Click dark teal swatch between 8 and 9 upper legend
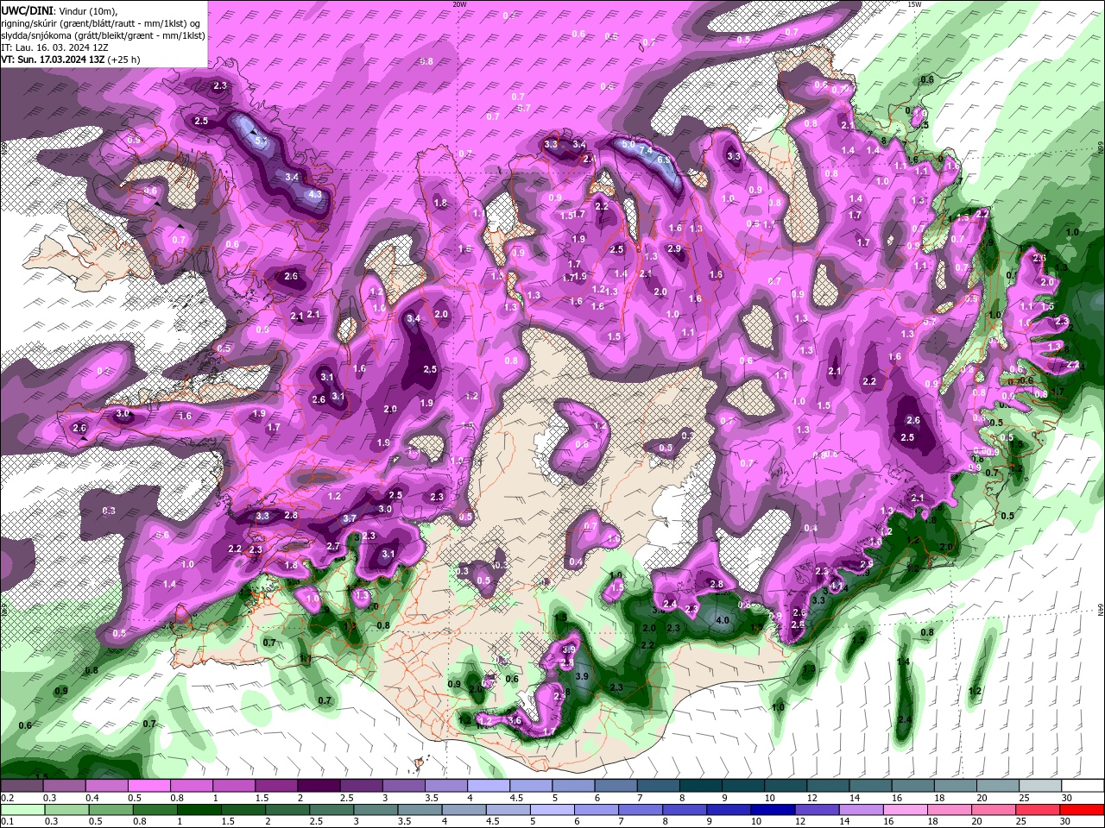This screenshot has height=828, width=1105. 700,786
